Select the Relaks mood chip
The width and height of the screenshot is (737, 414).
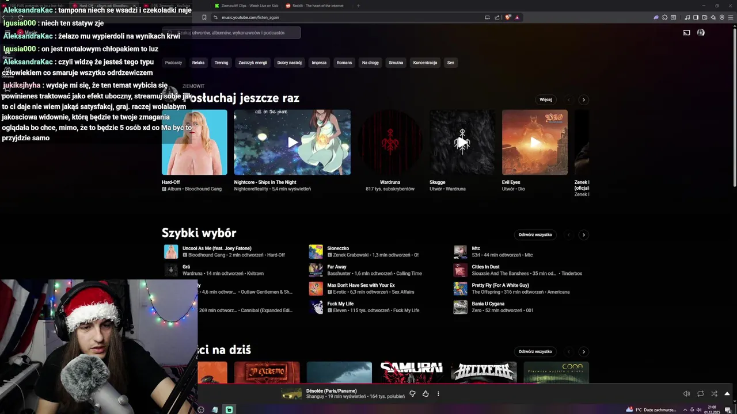198,63
